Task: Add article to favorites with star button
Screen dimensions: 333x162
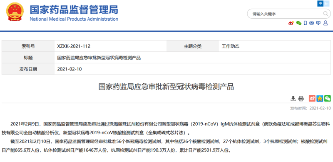Action: click(320, 98)
